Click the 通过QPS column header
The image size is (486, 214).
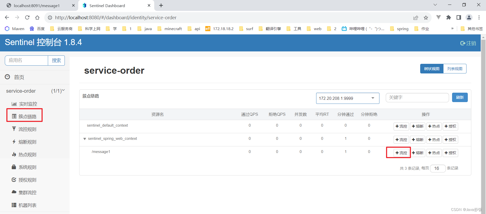[x=249, y=114]
